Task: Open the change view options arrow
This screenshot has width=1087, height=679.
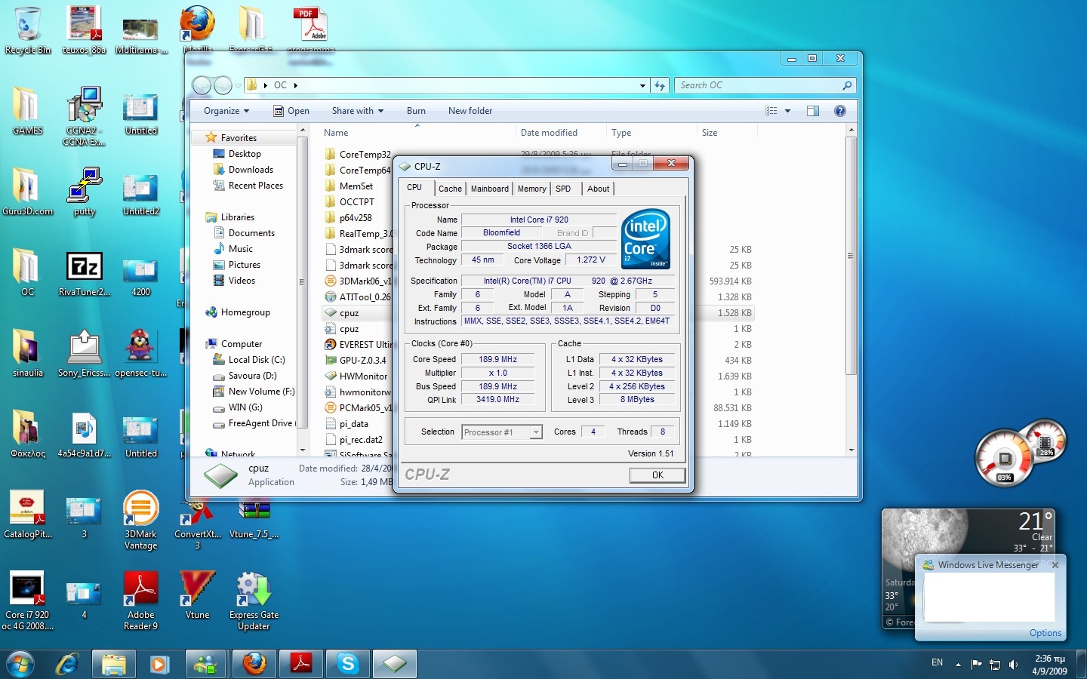Action: click(x=787, y=111)
